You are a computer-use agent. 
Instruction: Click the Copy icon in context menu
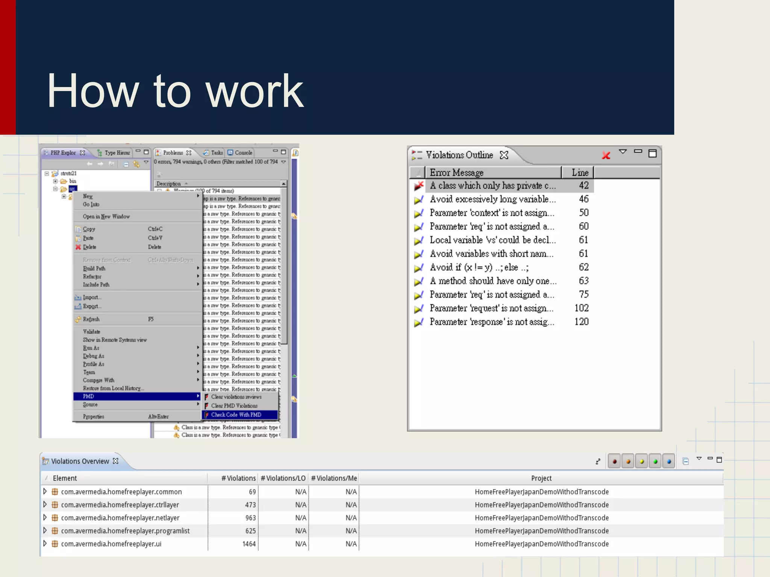[x=78, y=229]
